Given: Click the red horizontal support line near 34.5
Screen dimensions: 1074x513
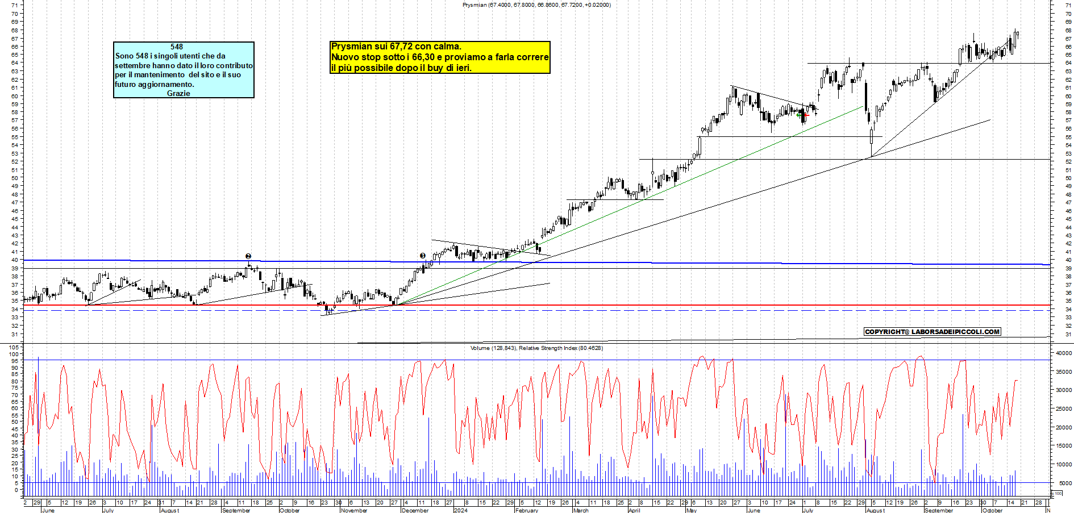Looking at the screenshot, I should pyautogui.click(x=537, y=306).
